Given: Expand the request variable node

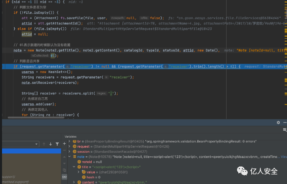Looking at the screenshot, I should [x=69, y=147].
